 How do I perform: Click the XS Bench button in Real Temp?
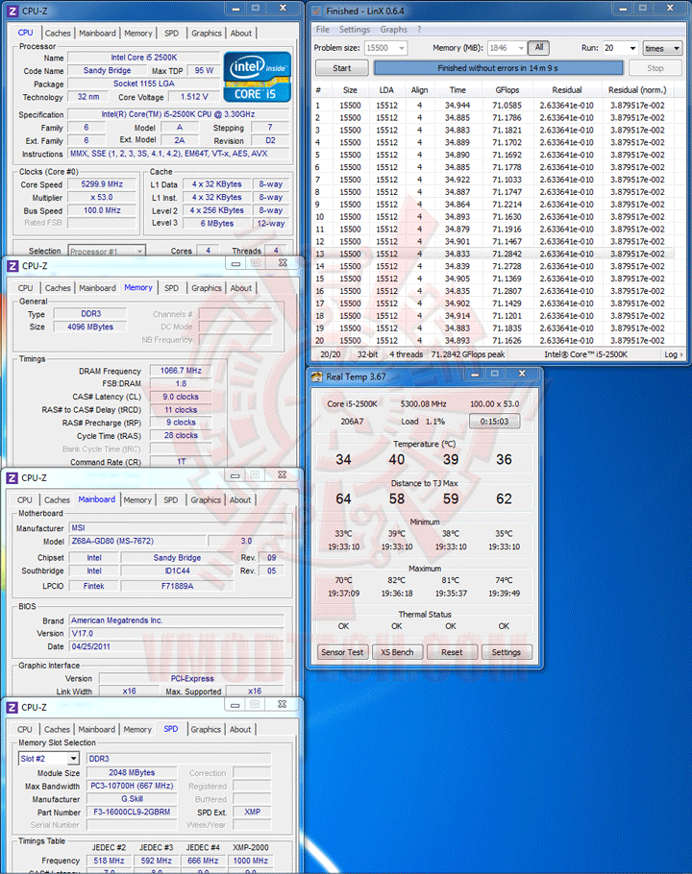[397, 652]
